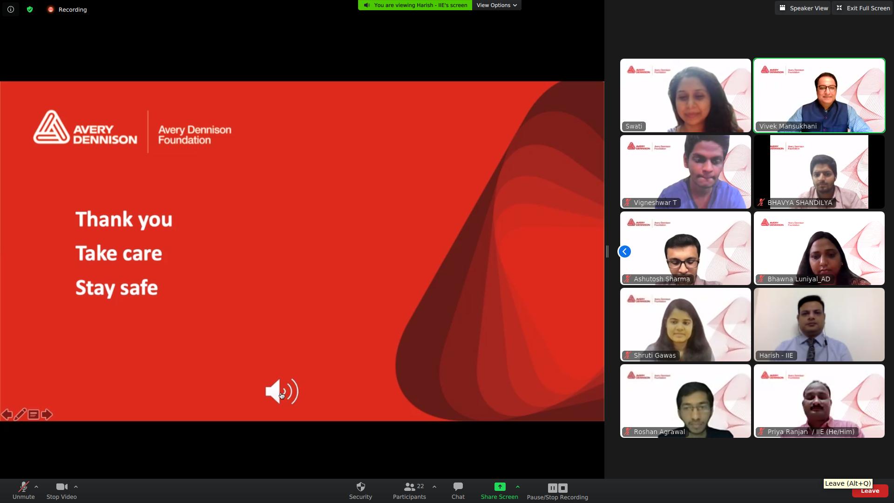Stop the recording
This screenshot has width=894, height=503.
(563, 488)
